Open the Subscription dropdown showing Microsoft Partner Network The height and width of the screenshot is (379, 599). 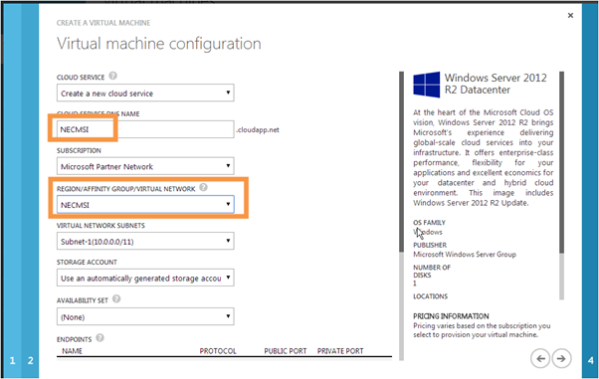(145, 166)
